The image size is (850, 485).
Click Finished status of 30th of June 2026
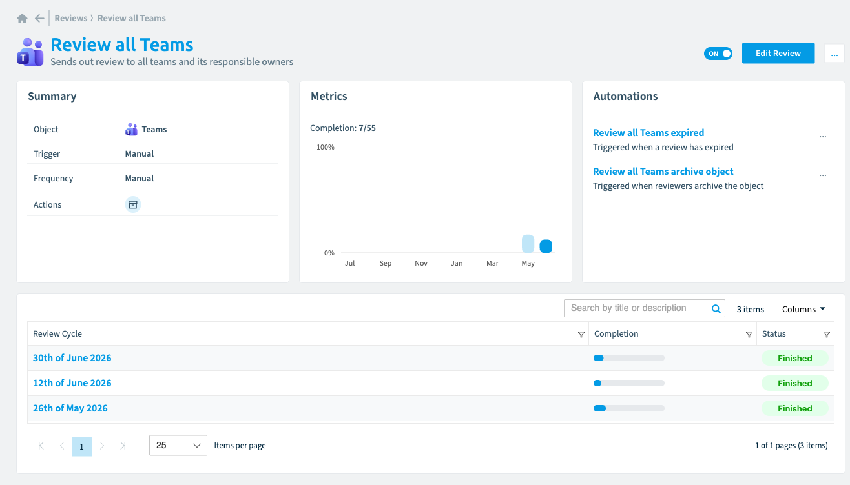click(794, 358)
